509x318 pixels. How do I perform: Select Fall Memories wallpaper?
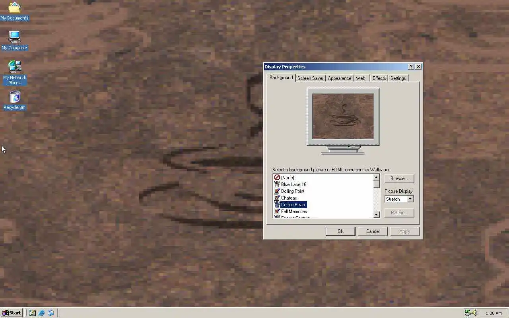click(294, 211)
